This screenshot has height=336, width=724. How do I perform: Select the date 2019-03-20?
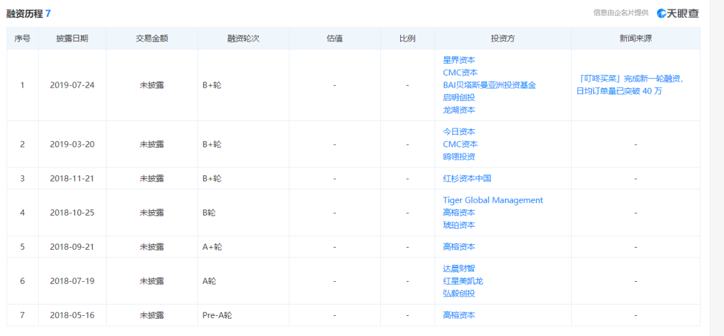coord(72,145)
